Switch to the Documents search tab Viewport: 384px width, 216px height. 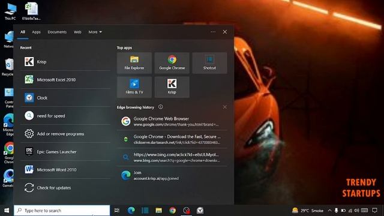(57, 32)
